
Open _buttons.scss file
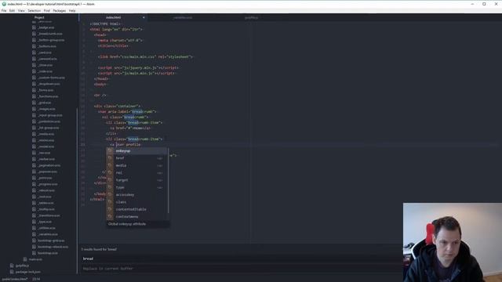coord(47,46)
